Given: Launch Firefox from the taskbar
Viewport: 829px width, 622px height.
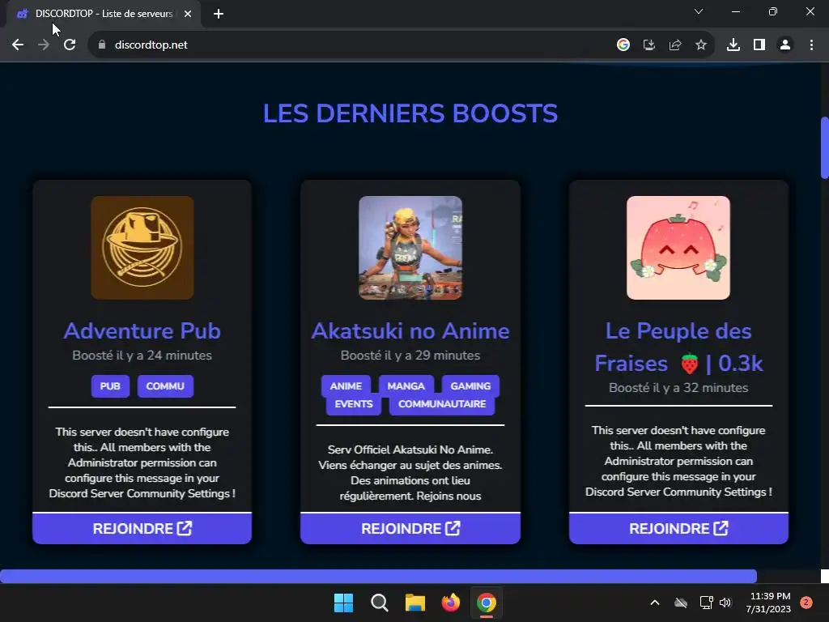Looking at the screenshot, I should pos(450,603).
